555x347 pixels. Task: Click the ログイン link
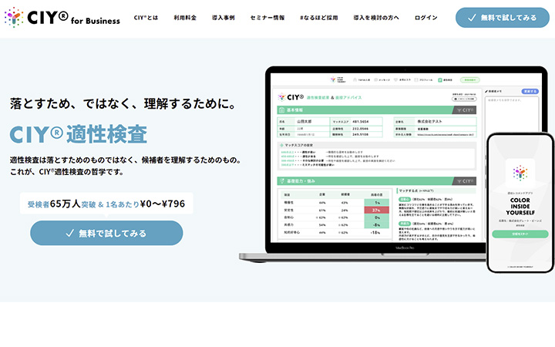coord(425,17)
